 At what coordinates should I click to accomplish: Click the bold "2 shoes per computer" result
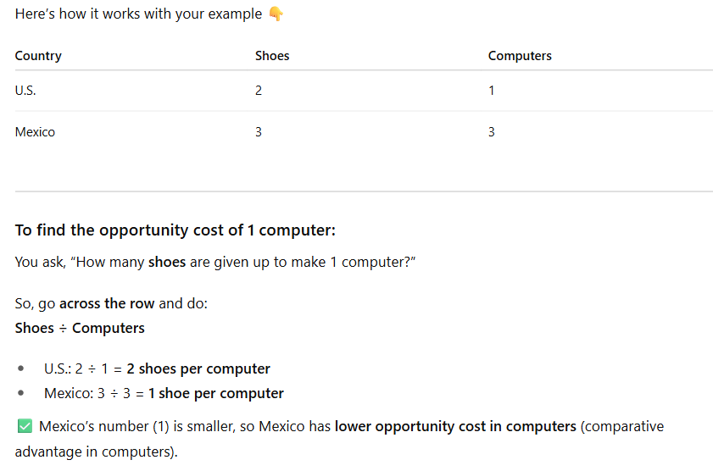pos(198,369)
